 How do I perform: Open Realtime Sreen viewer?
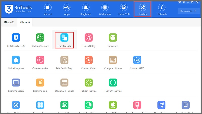pyautogui.click(x=16, y=85)
